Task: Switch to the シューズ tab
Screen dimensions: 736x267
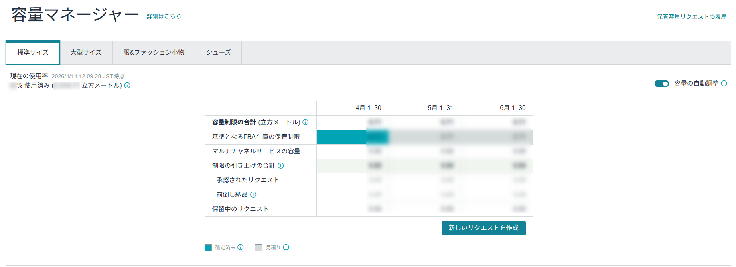Action: tap(218, 53)
